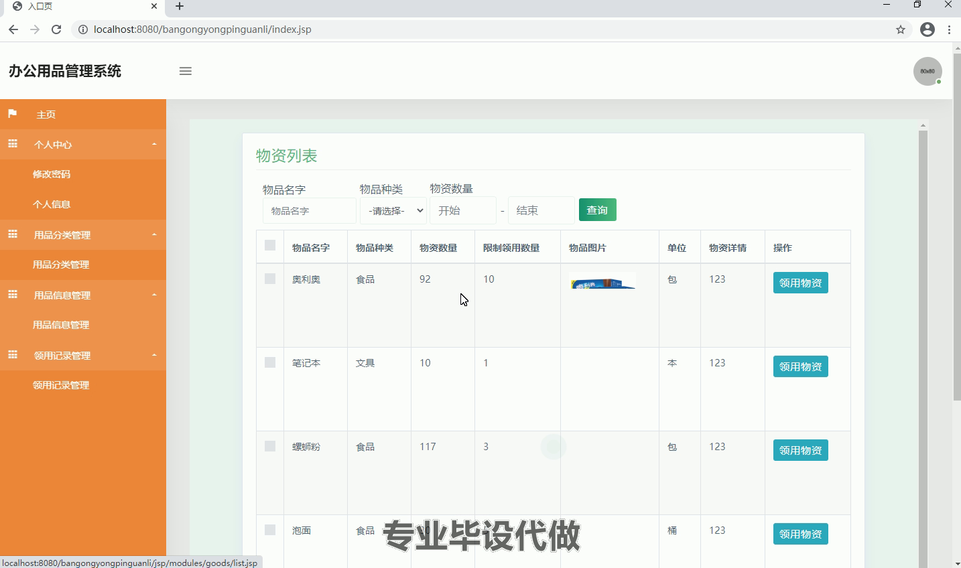Screen dimensions: 961x568
Task: Focus the 开始 quantity field
Action: pyautogui.click(x=463, y=210)
